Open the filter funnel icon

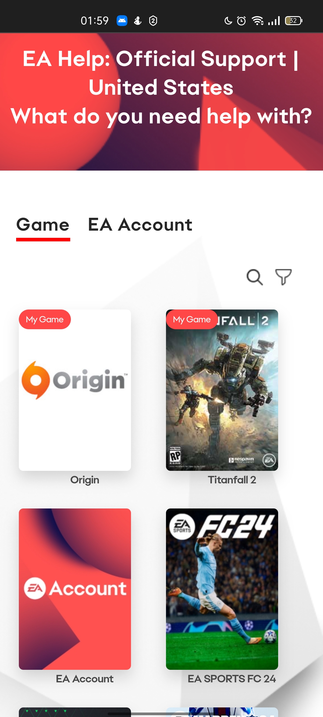(x=283, y=277)
